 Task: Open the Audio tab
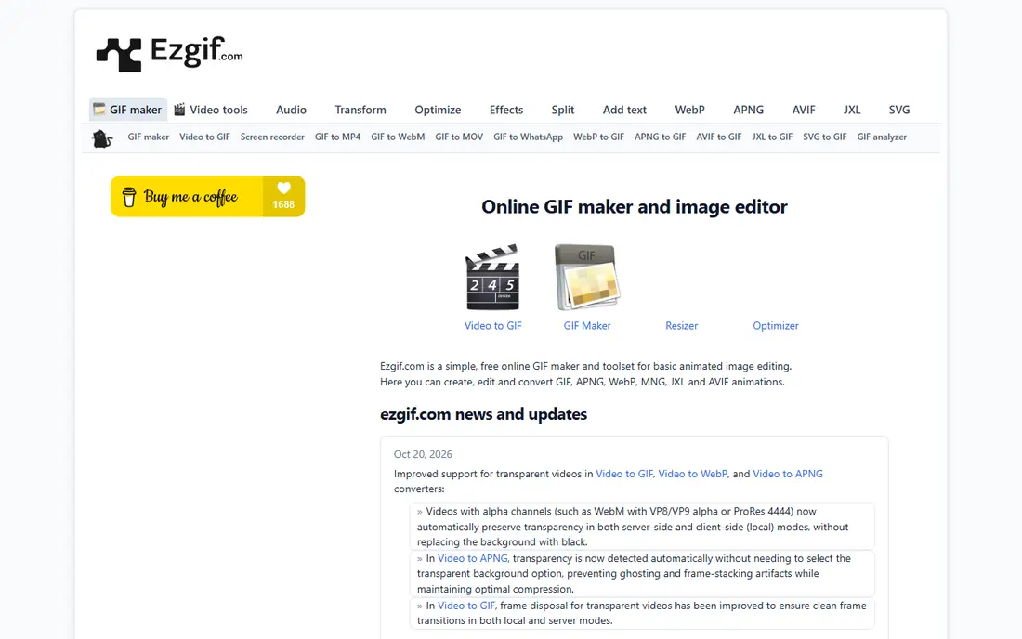click(291, 110)
